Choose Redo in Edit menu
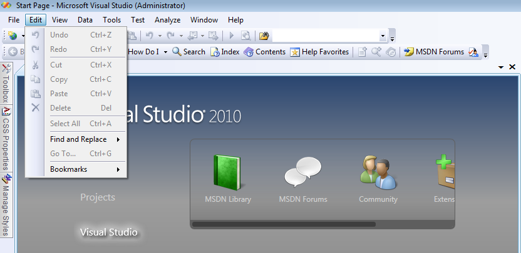 [x=76, y=49]
